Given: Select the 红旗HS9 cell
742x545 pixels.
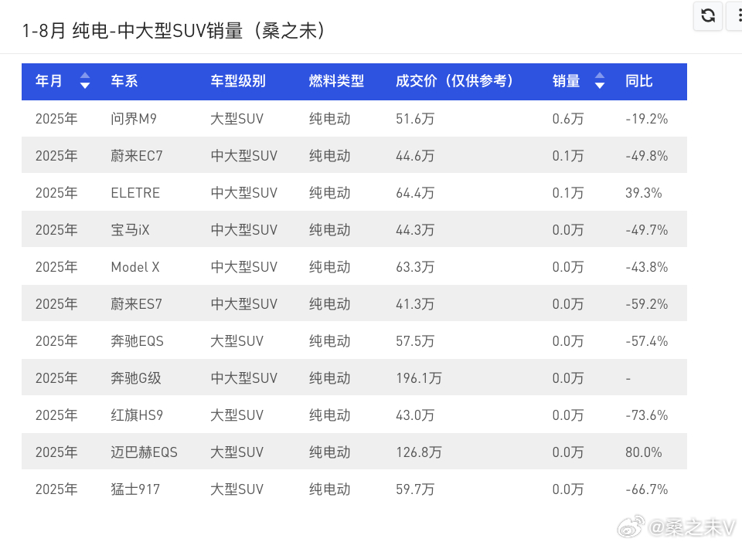Looking at the screenshot, I should (137, 415).
